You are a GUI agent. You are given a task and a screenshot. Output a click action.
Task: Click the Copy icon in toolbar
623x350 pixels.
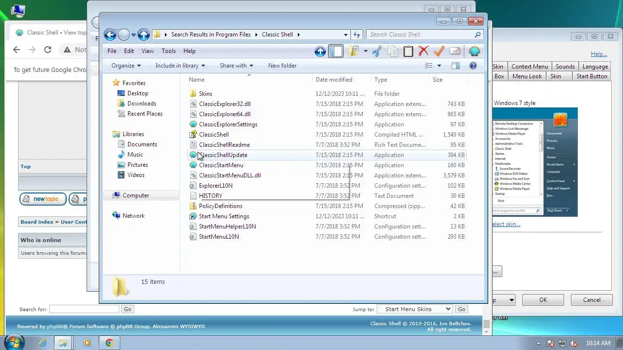pos(393,51)
